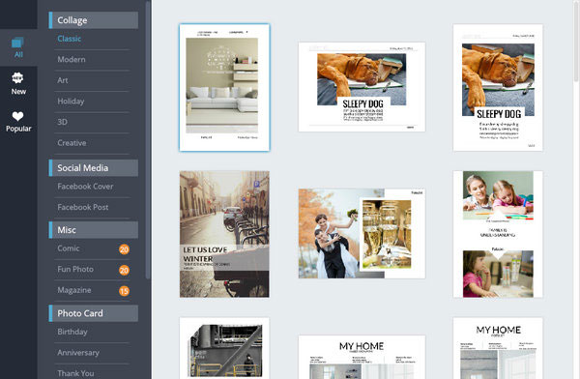Select the Birthday photo card category
Image resolution: width=580 pixels, height=379 pixels.
72,332
